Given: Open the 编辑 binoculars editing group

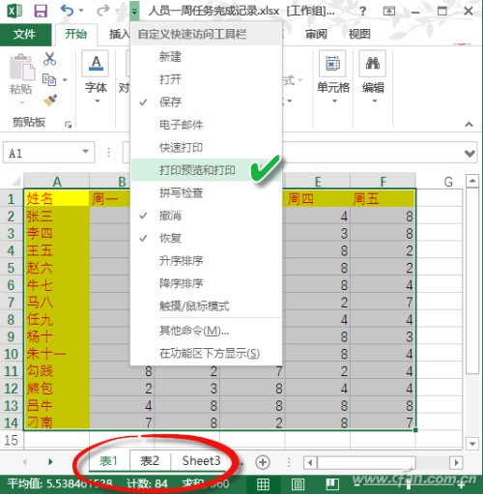Looking at the screenshot, I should coord(373,77).
